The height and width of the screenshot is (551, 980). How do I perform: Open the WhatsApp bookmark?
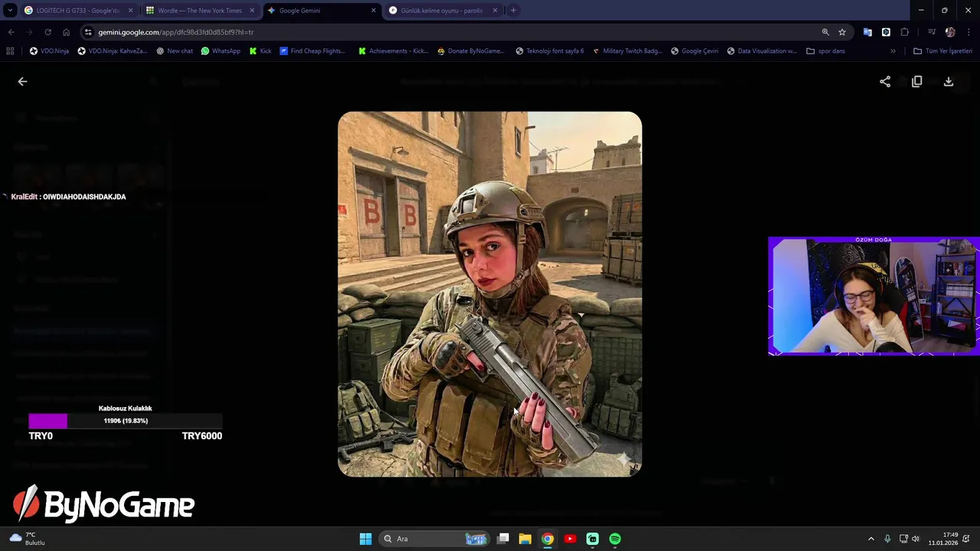[x=220, y=51]
